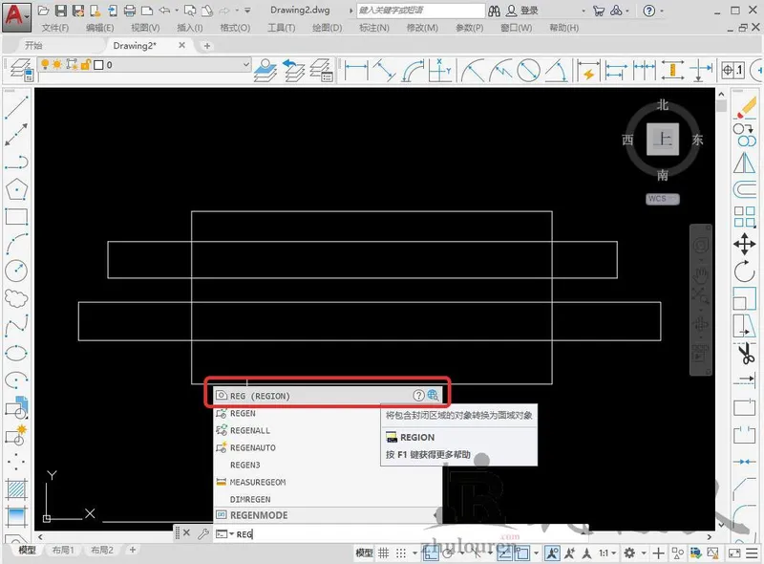Toggle polar tracking in status bar

448,553
